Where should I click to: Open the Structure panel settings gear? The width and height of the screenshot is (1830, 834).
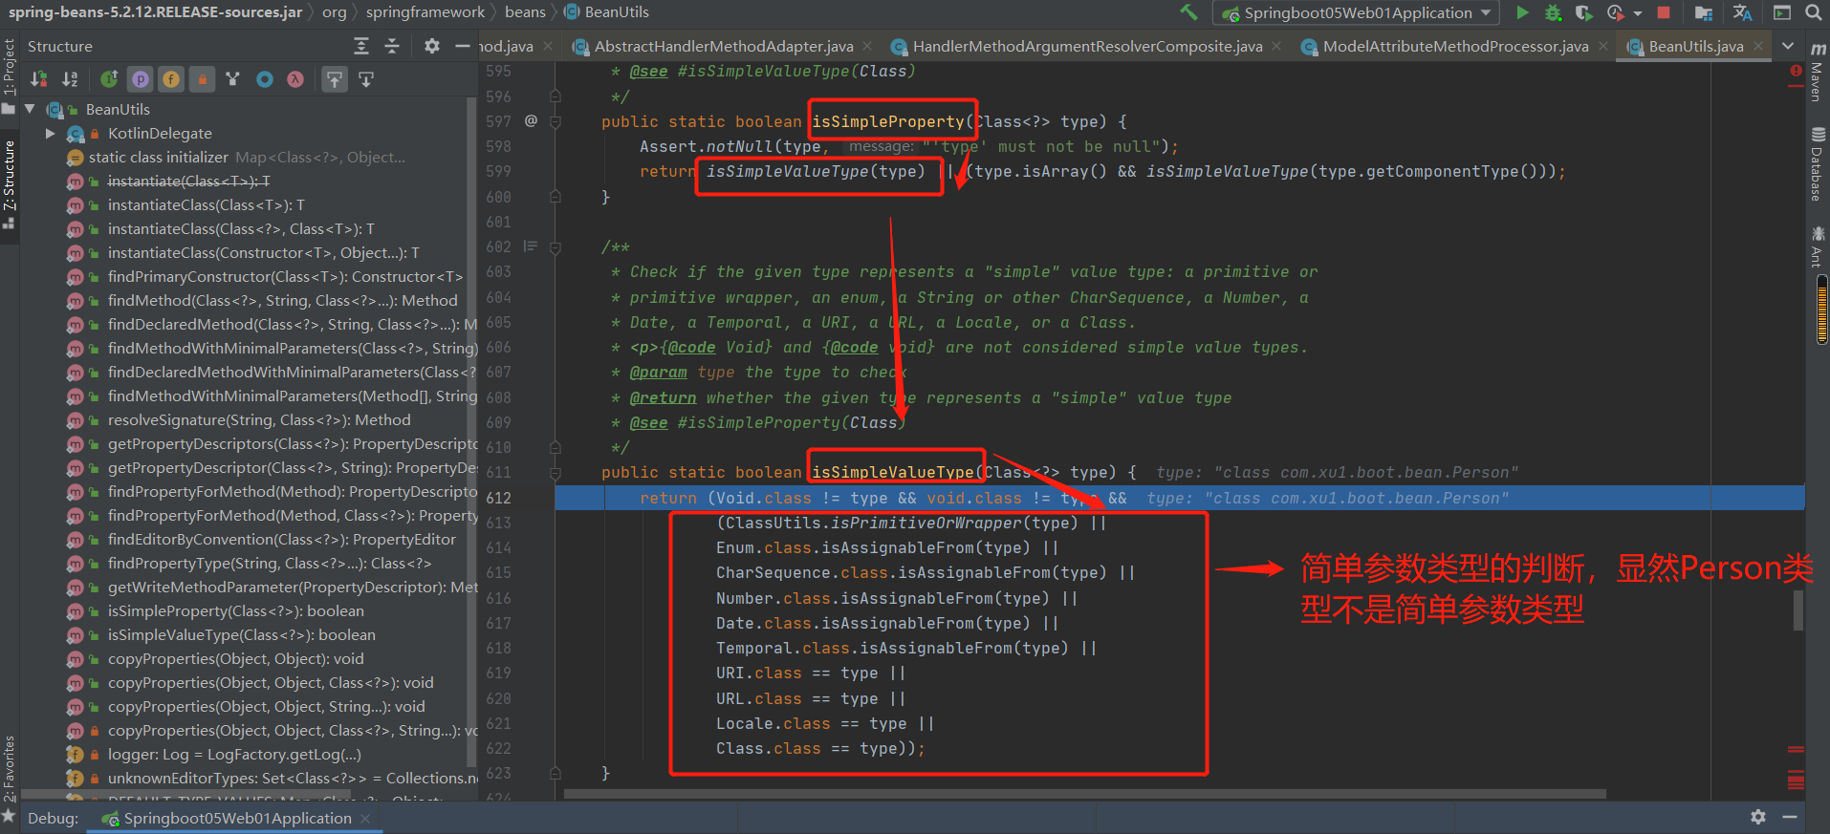432,46
